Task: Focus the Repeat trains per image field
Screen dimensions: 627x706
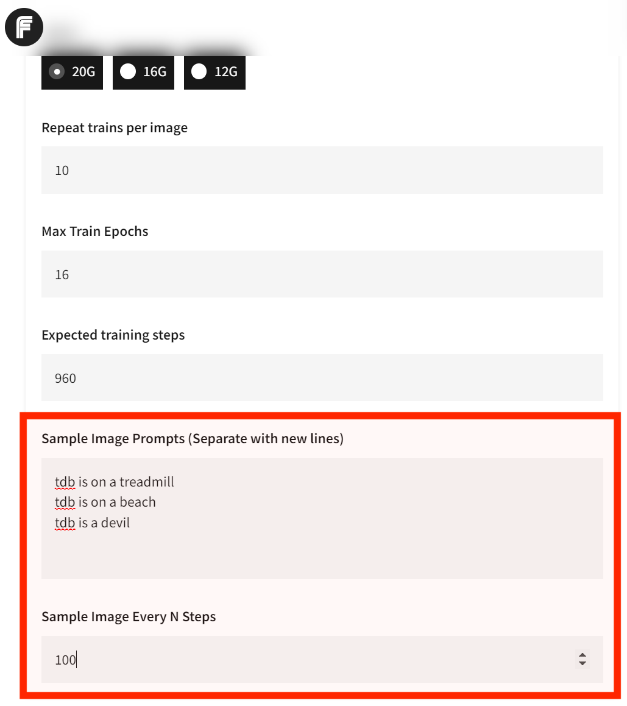Action: [322, 170]
